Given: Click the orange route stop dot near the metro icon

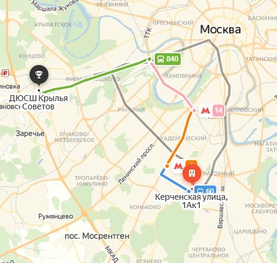Looking at the screenshot, I should [167, 166].
